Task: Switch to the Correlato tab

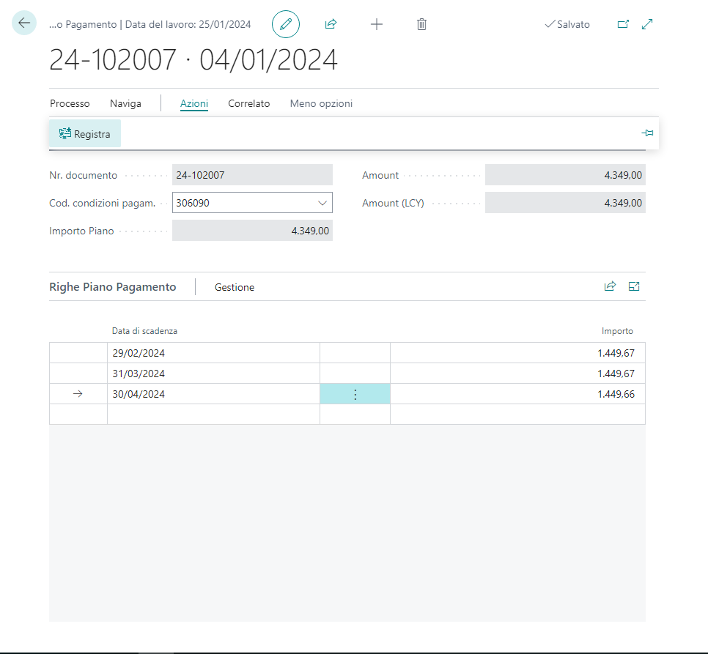Action: tap(248, 103)
